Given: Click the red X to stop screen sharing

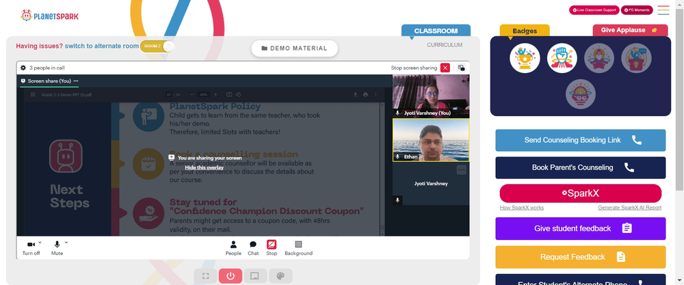Looking at the screenshot, I should (445, 68).
